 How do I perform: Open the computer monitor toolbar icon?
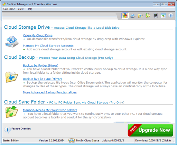[x=156, y=16]
